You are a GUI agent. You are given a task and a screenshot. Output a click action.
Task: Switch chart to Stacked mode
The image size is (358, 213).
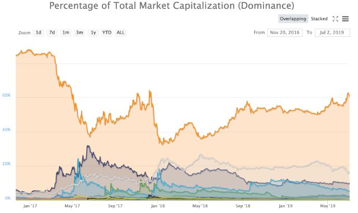pos(319,19)
